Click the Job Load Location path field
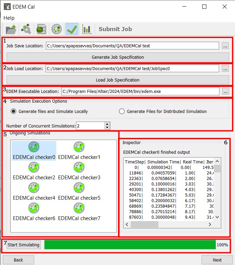The height and width of the screenshot is (265, 235). [132, 69]
